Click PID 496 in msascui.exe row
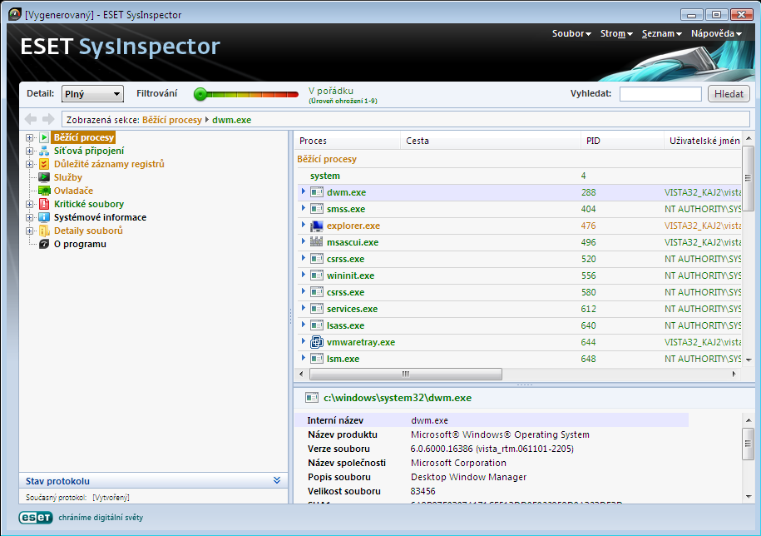 [x=588, y=242]
